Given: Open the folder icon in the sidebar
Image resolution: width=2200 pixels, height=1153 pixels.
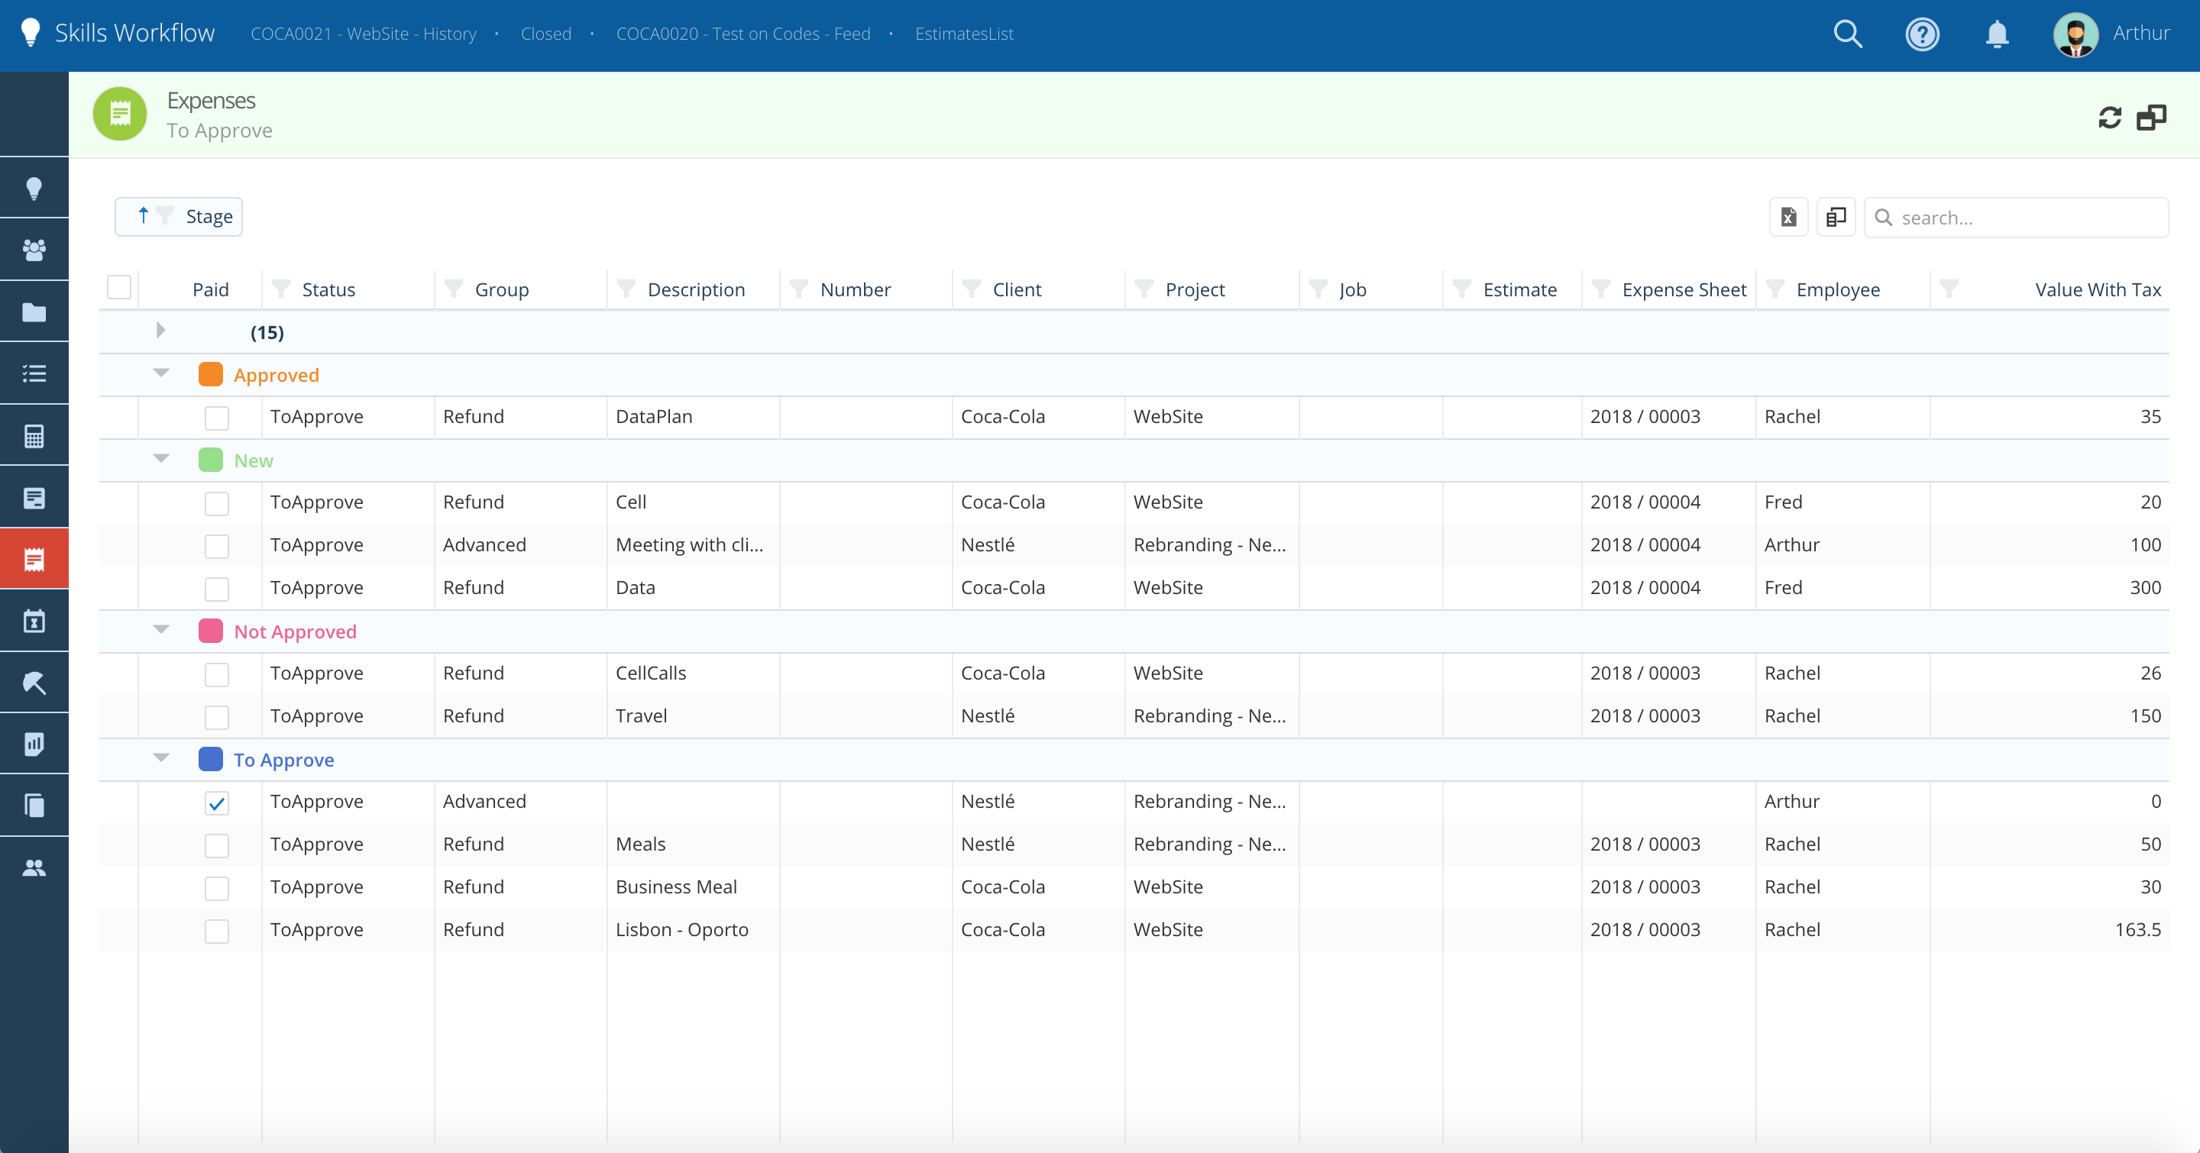Looking at the screenshot, I should 34,312.
